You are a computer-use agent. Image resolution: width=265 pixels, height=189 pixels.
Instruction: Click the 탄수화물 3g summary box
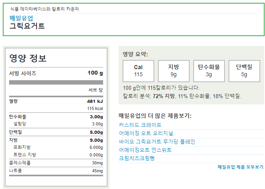coord(209,71)
